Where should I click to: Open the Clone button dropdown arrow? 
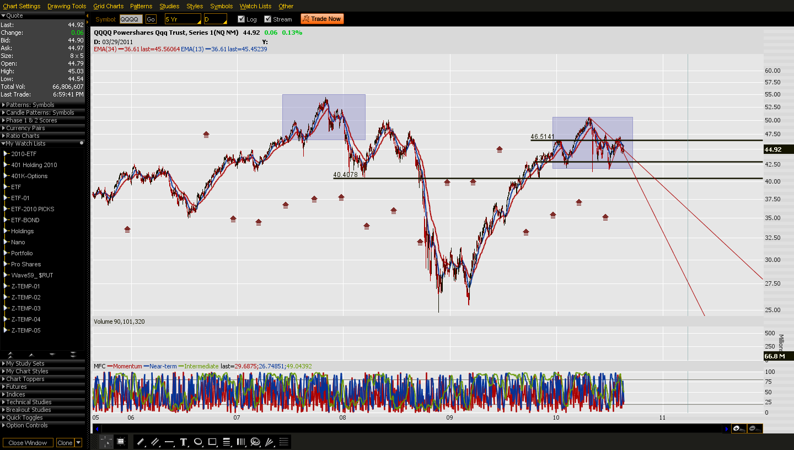pos(78,442)
